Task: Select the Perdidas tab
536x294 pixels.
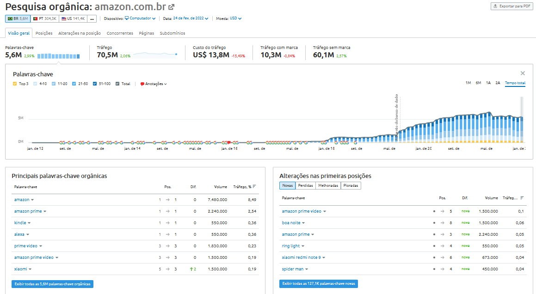Action: tap(305, 185)
